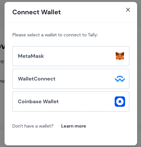Click empty area inside the Coinbase Wallet row
141x147 pixels.
click(x=87, y=102)
